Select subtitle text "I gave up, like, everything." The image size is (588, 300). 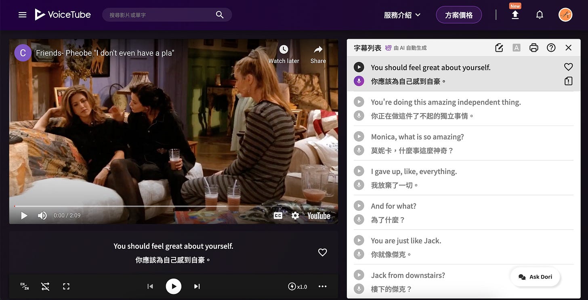pyautogui.click(x=414, y=172)
